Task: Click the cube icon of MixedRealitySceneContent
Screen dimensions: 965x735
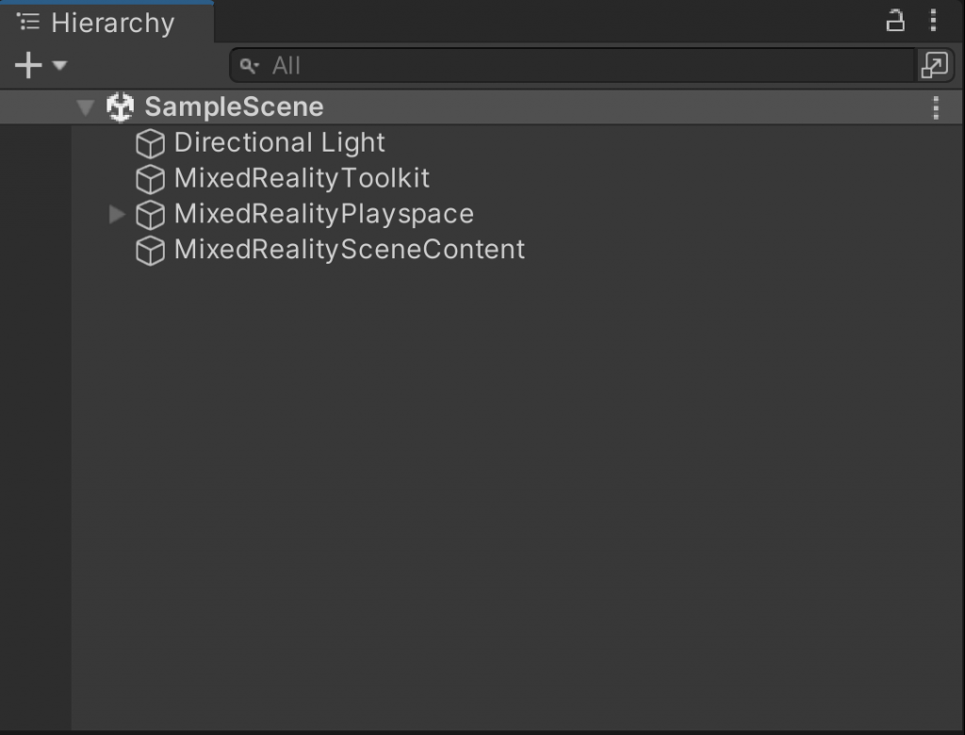Action: tap(150, 251)
